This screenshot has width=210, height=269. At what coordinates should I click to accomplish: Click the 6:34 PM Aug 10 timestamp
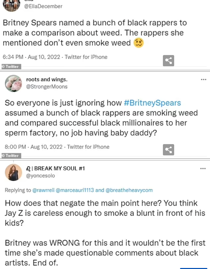tap(31, 57)
